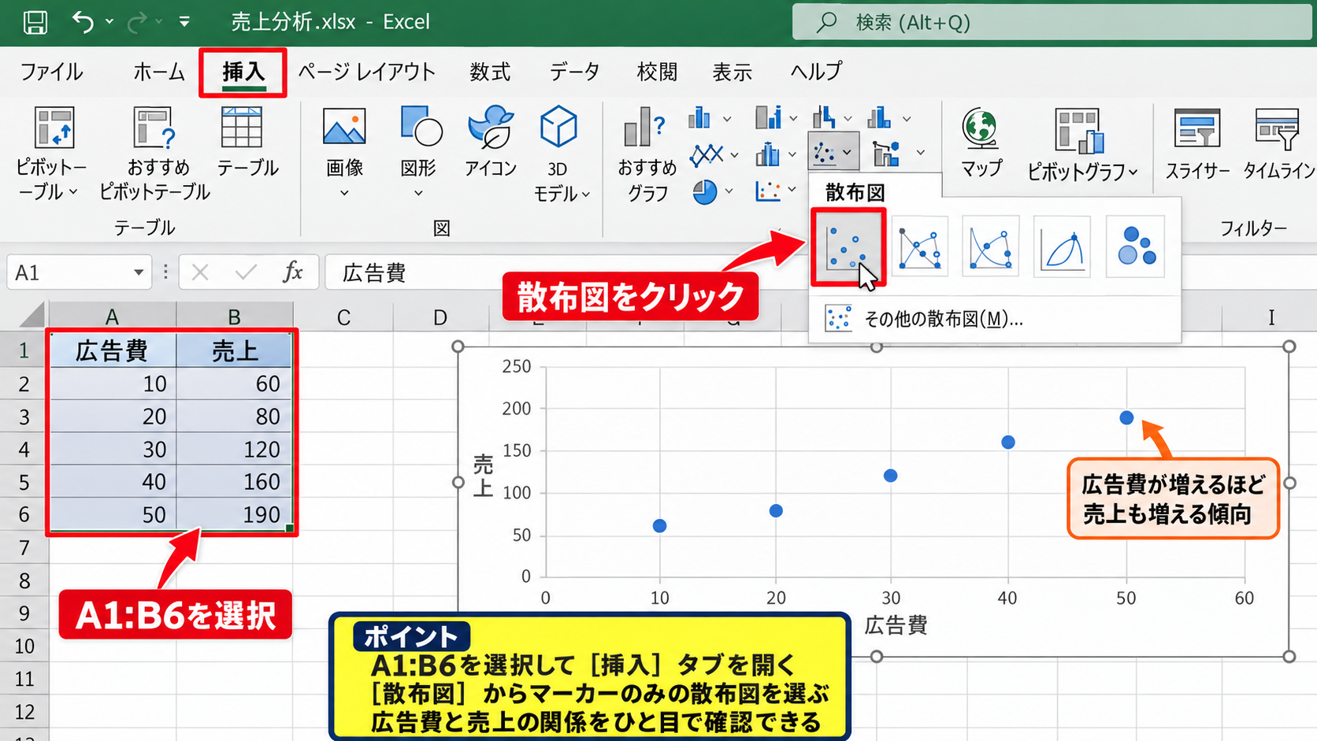Open the column chart insert icon
The width and height of the screenshot is (1317, 741).
pos(699,118)
